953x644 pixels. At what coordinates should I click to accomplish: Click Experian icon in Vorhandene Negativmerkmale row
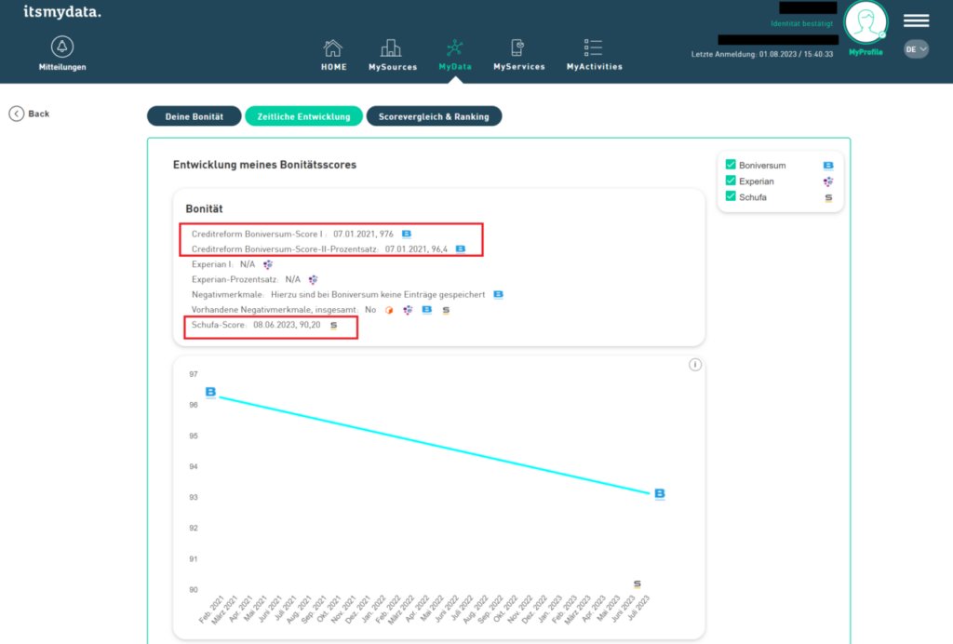pyautogui.click(x=408, y=310)
